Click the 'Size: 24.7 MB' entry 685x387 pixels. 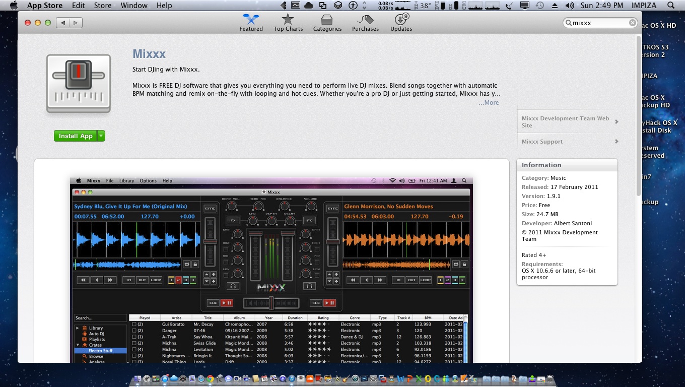[540, 214]
